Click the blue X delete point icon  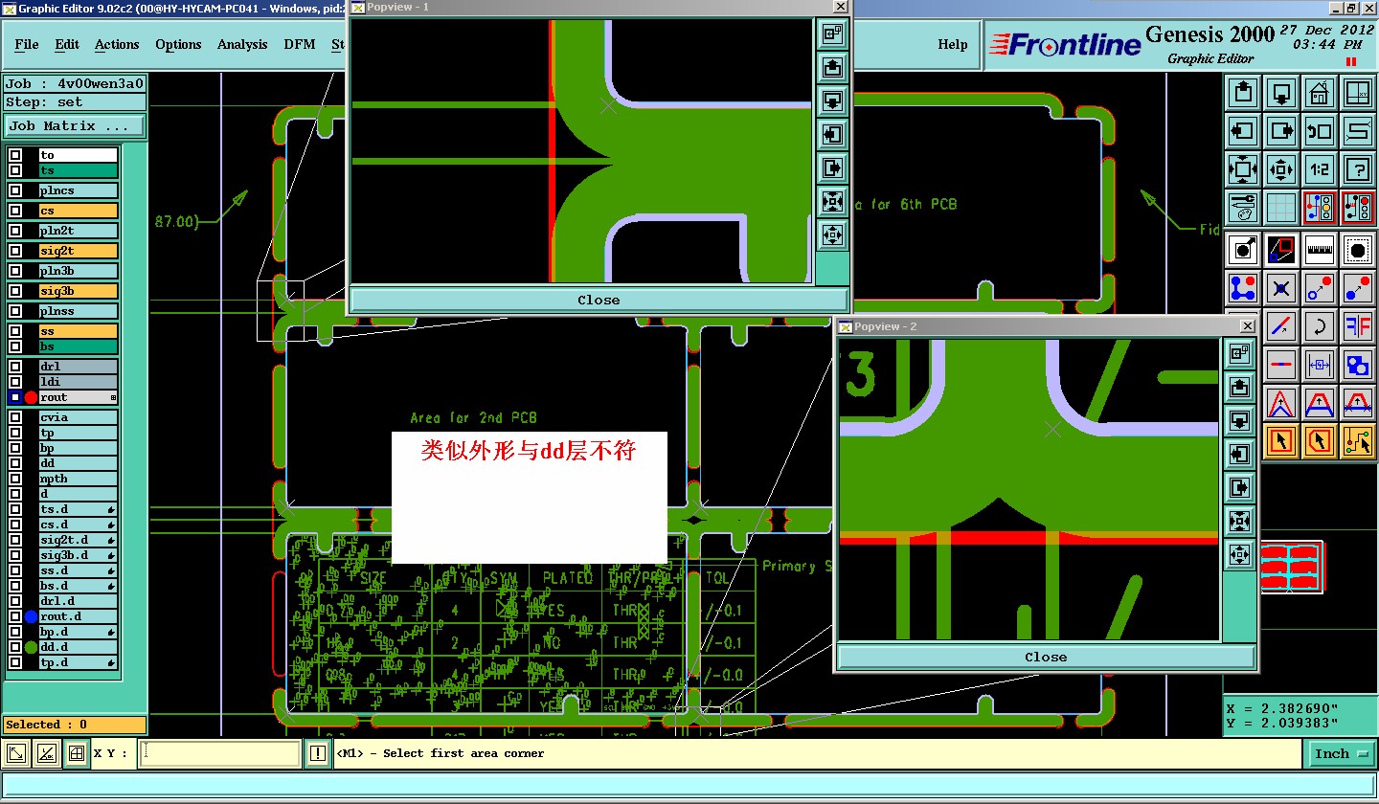(x=1281, y=288)
